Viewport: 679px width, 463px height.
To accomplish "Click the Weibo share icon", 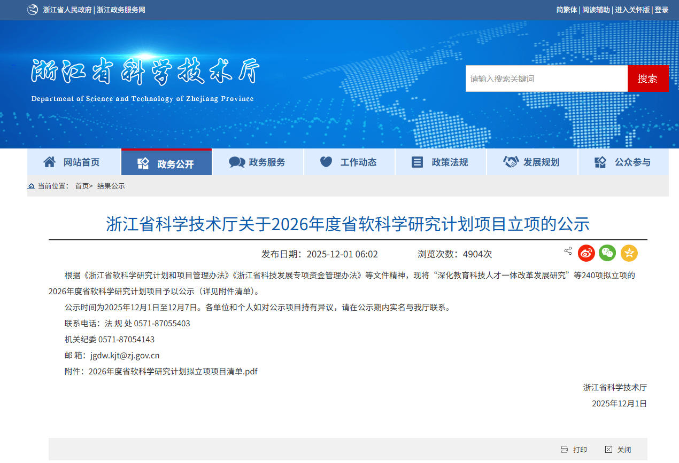I will (x=586, y=253).
